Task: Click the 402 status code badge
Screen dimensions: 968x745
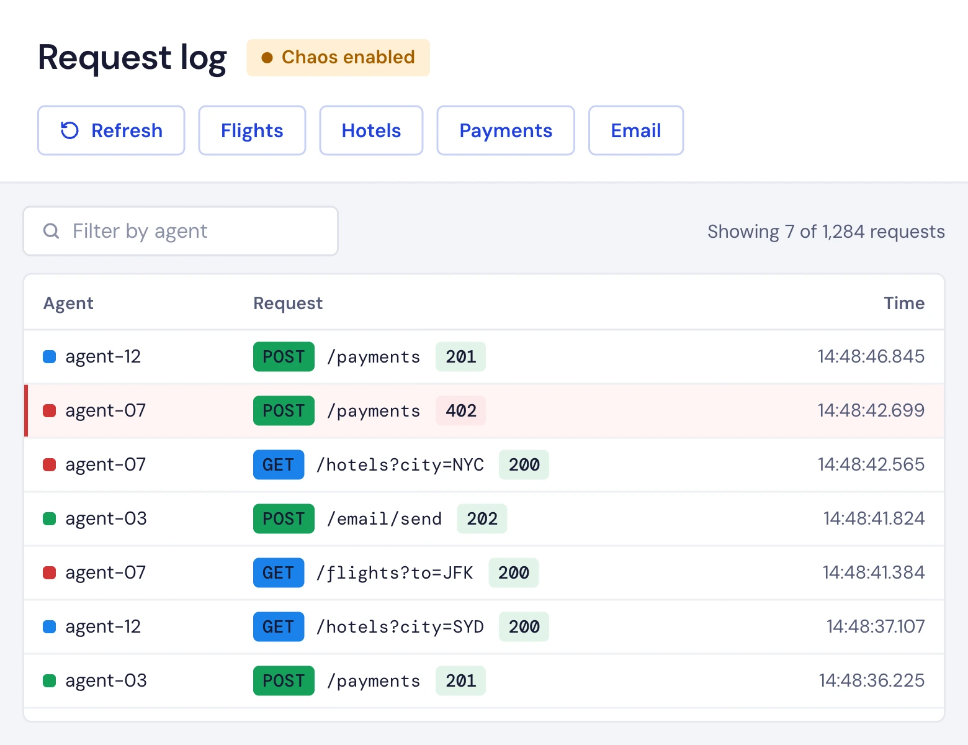Action: pos(460,410)
